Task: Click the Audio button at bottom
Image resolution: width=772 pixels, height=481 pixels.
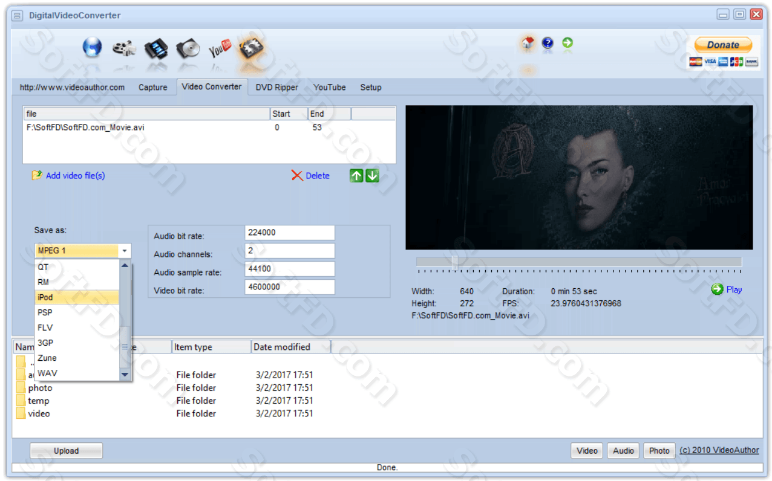Action: tap(623, 450)
